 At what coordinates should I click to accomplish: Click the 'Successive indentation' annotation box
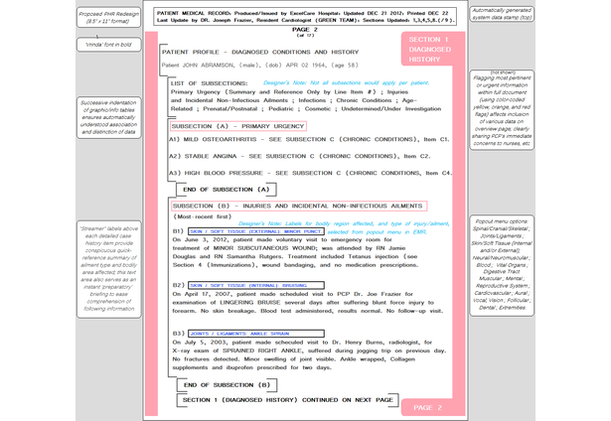pos(108,117)
